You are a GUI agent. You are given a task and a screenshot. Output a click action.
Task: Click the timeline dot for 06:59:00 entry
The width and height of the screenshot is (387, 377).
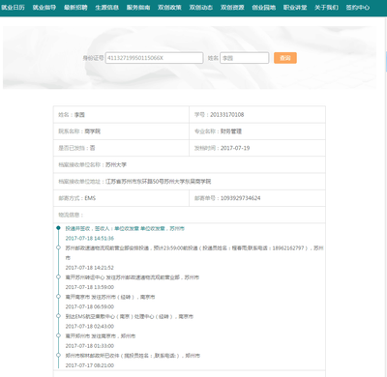coord(58,297)
